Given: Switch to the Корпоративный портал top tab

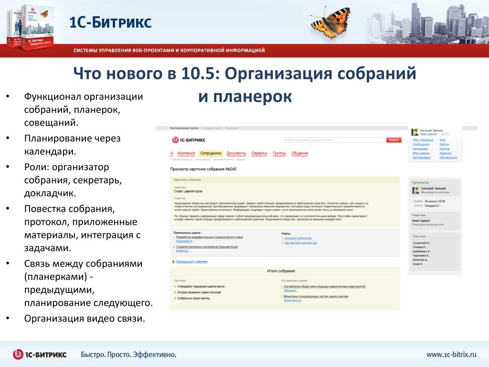Looking at the screenshot, I should click(184, 128).
